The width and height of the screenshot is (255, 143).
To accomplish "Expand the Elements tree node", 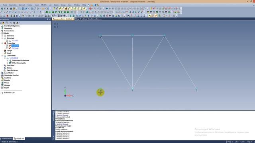I will tap(2, 36).
